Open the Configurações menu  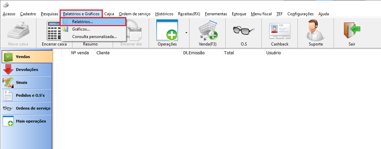[x=300, y=14]
